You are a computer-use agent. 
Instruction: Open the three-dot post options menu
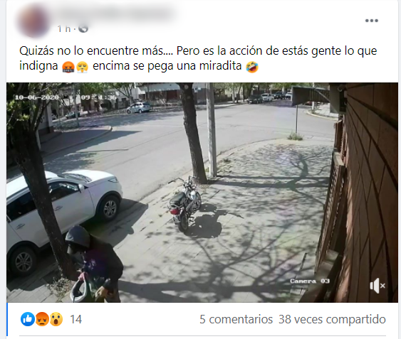(x=371, y=21)
